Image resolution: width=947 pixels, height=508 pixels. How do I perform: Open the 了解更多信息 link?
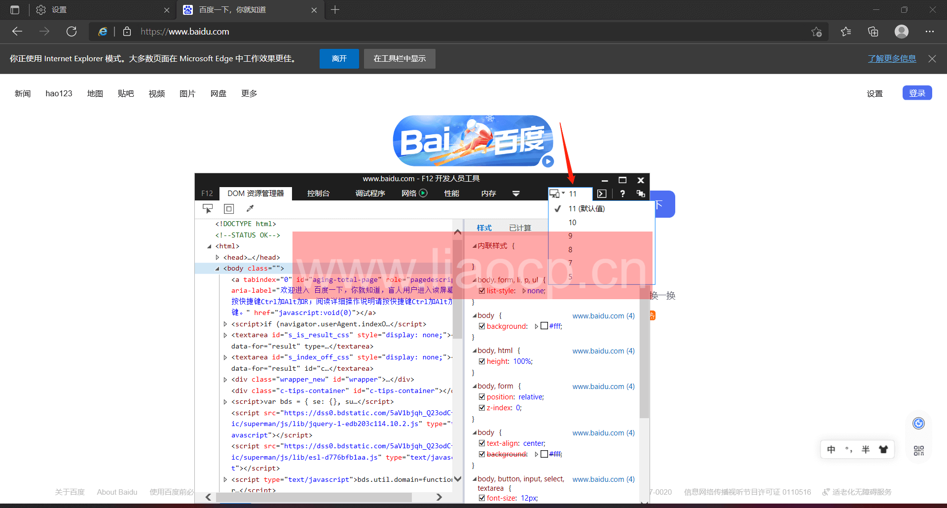[x=892, y=59]
